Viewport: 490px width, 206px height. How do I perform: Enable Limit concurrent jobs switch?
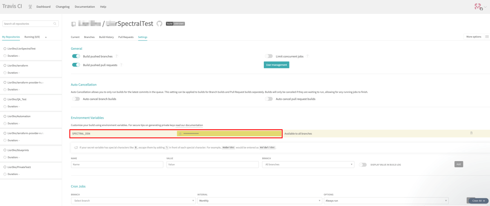coord(269,56)
